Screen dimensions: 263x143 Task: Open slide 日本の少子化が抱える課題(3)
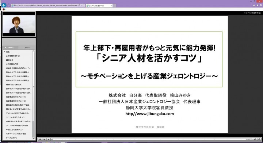pyautogui.click(x=18, y=80)
